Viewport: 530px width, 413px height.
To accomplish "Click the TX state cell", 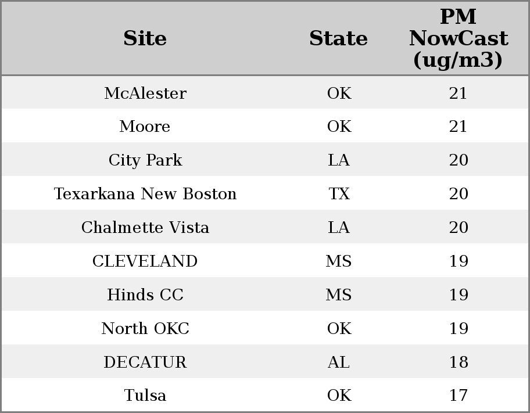I will point(339,193).
